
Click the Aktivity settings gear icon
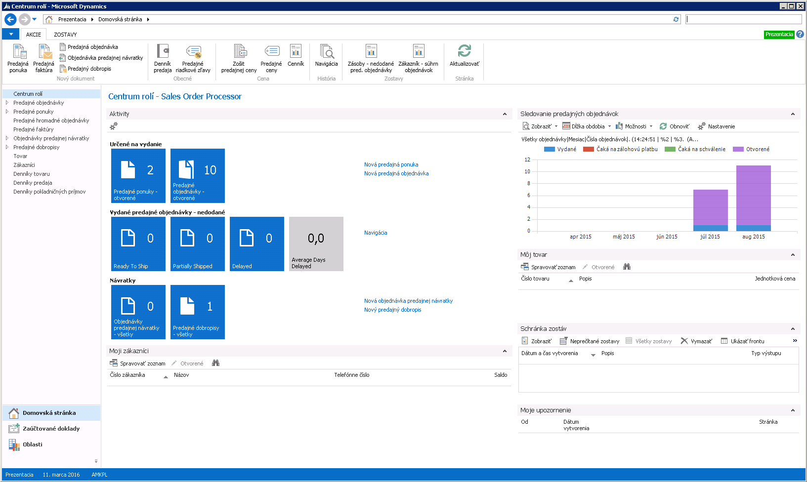click(x=114, y=126)
